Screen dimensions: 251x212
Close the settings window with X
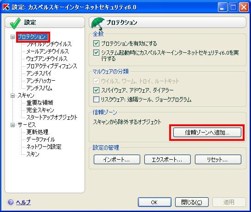pyautogui.click(x=244, y=7)
